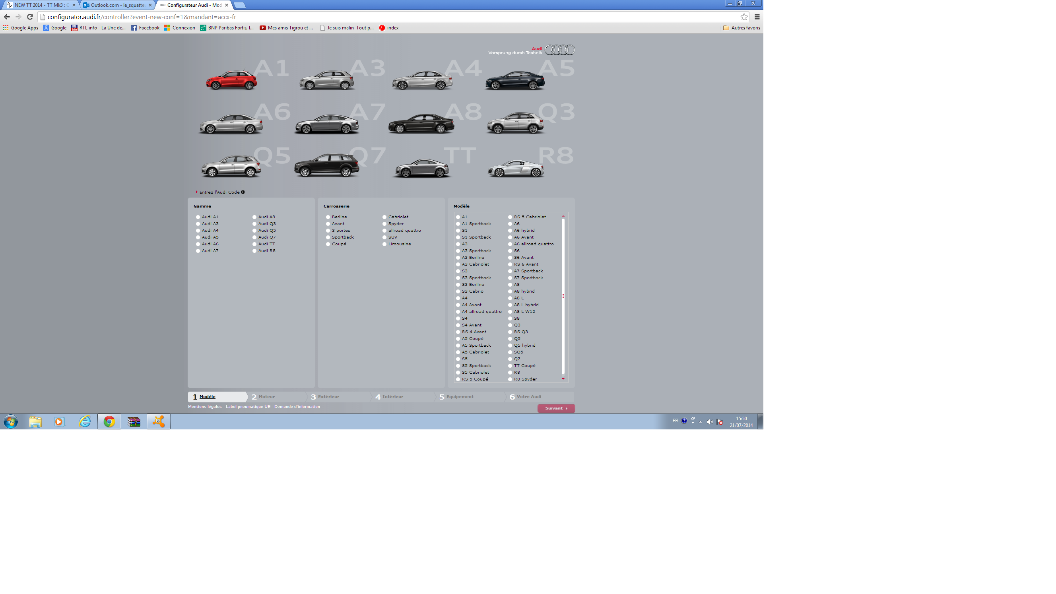Open the Chrome menu icon
This screenshot has height=594, width=1056.
click(x=757, y=17)
